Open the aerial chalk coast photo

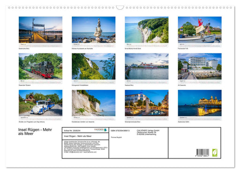point(147,30)
